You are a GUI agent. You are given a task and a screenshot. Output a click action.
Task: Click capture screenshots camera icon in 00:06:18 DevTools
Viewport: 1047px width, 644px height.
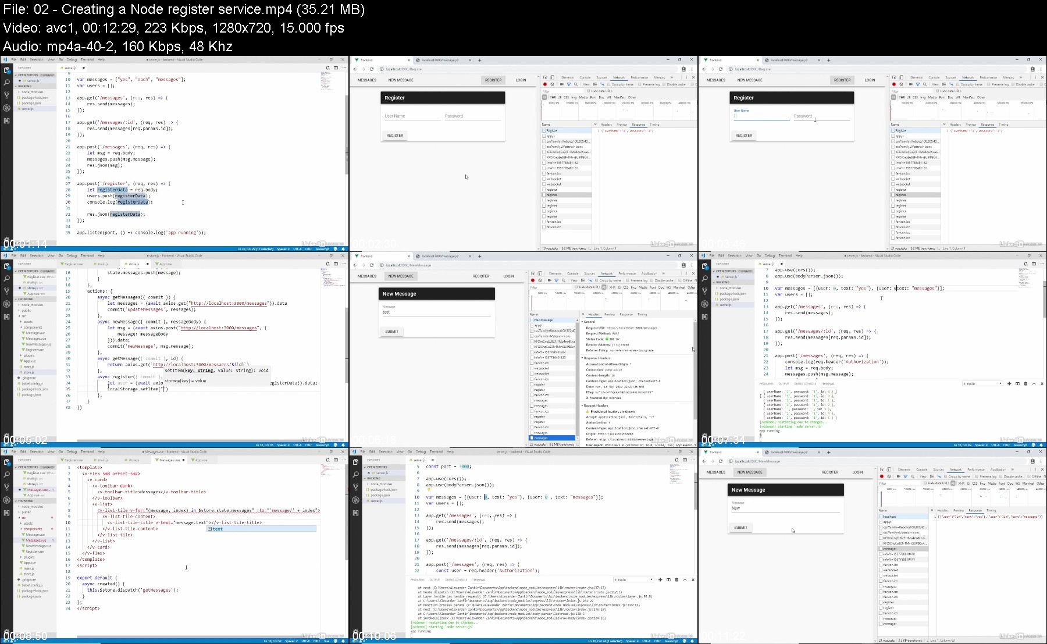click(550, 280)
